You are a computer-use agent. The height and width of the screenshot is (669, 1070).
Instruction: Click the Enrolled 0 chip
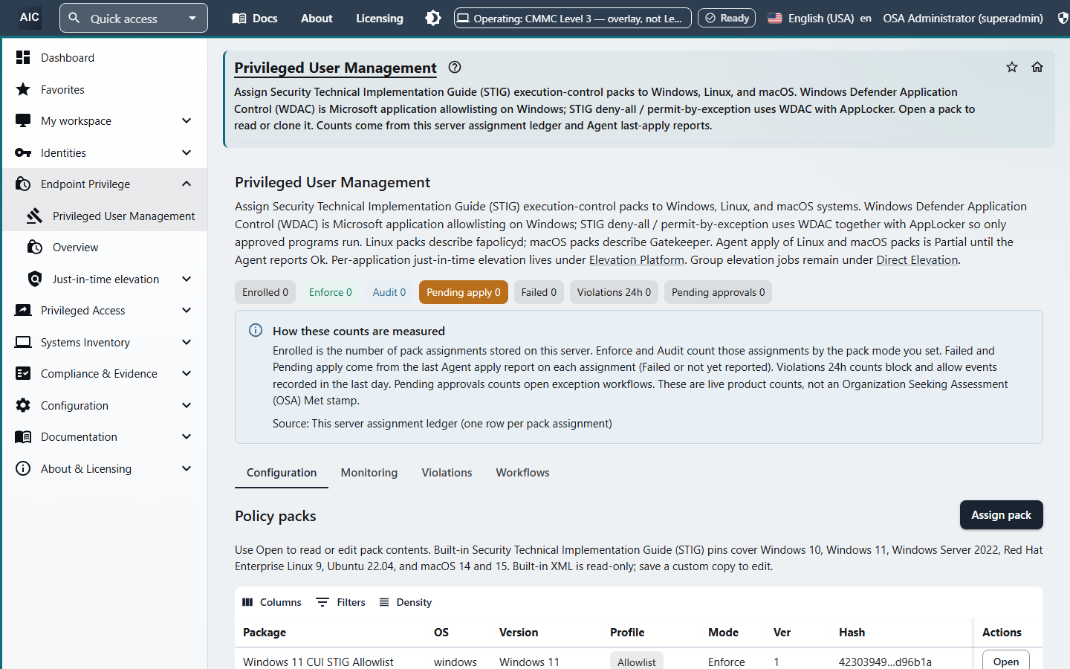point(265,292)
